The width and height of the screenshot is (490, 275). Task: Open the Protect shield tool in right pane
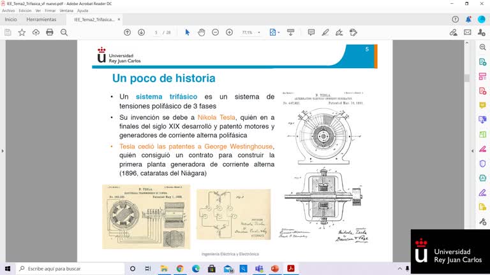pyautogui.click(x=482, y=164)
